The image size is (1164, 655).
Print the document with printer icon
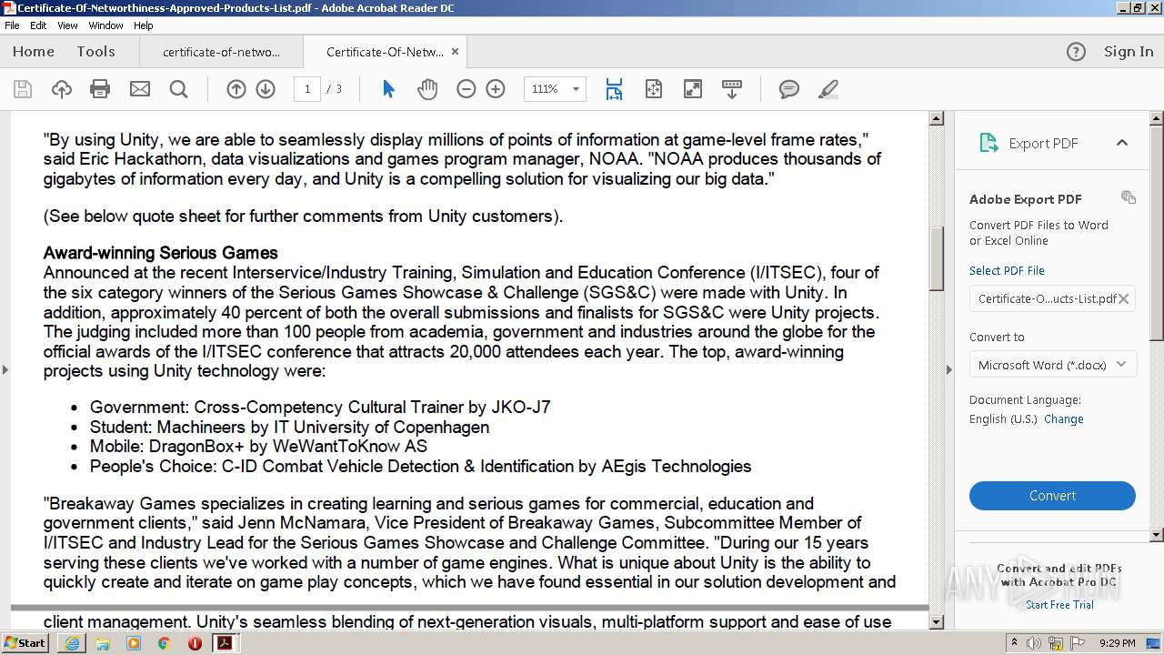[100, 89]
